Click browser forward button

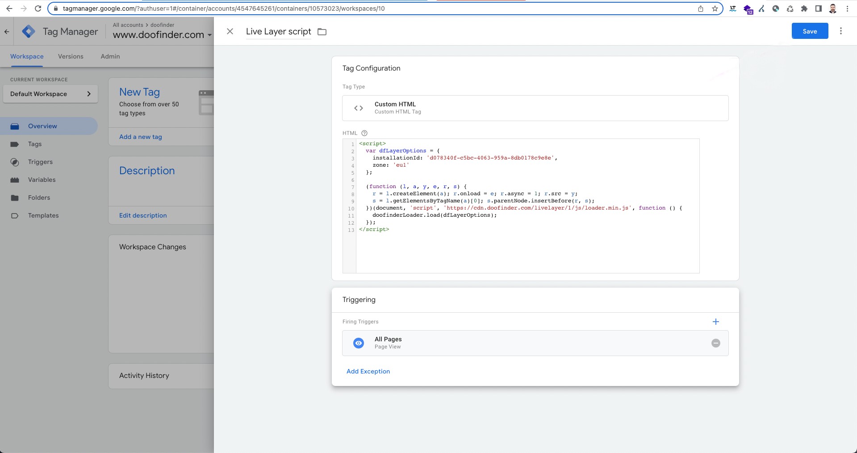[23, 8]
